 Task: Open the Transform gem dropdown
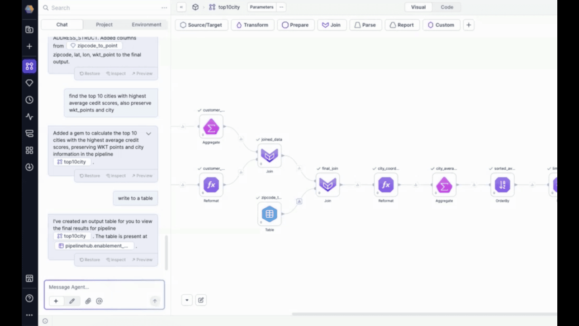point(252,25)
